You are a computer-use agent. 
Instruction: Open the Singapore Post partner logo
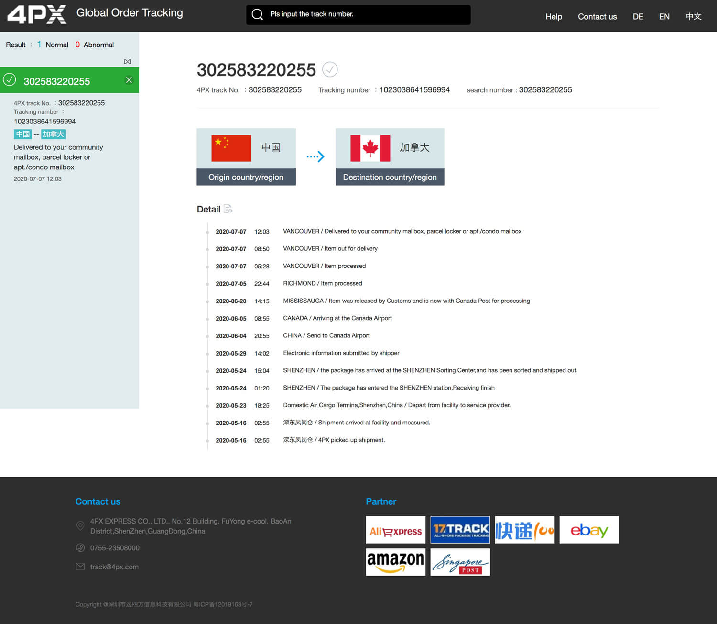click(x=460, y=562)
